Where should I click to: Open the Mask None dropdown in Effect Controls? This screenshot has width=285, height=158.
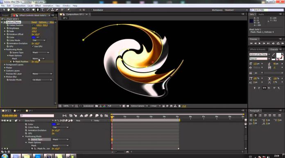pyautogui.click(x=38, y=59)
